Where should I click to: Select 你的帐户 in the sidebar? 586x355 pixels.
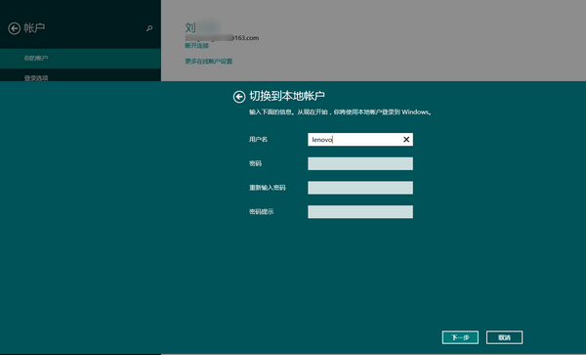80,59
